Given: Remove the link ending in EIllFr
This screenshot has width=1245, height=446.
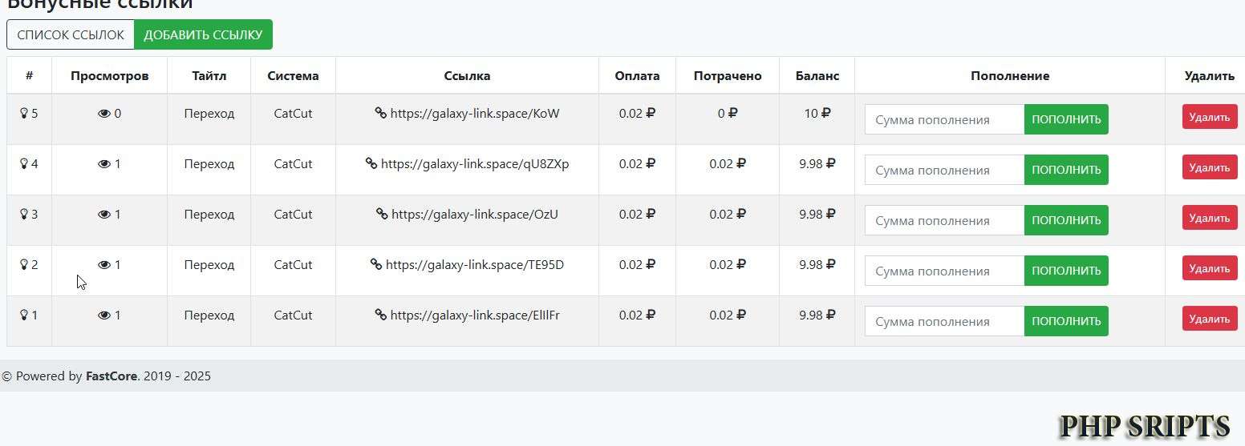Looking at the screenshot, I should point(1209,319).
